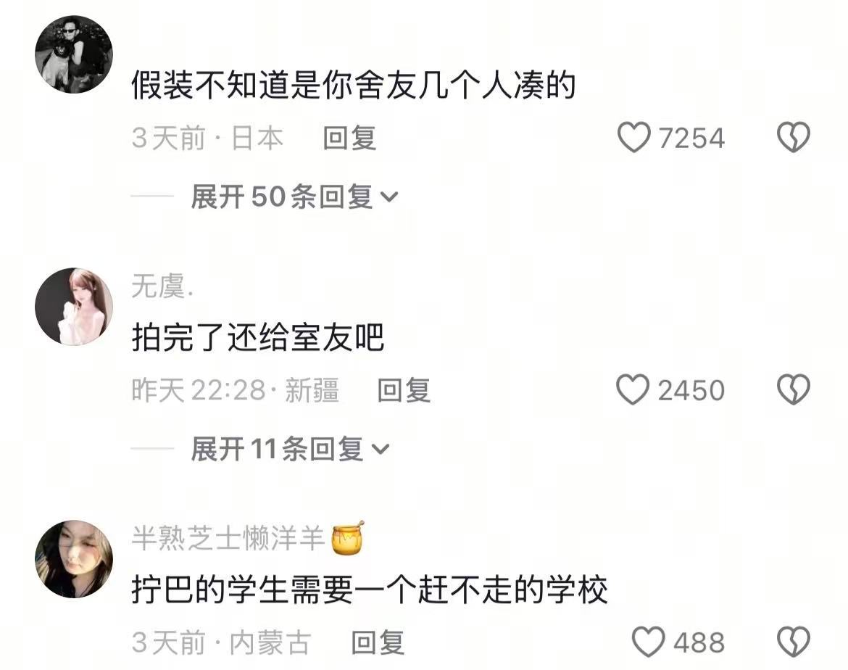
Task: Like the comment with 7254 likes
Action: point(634,138)
